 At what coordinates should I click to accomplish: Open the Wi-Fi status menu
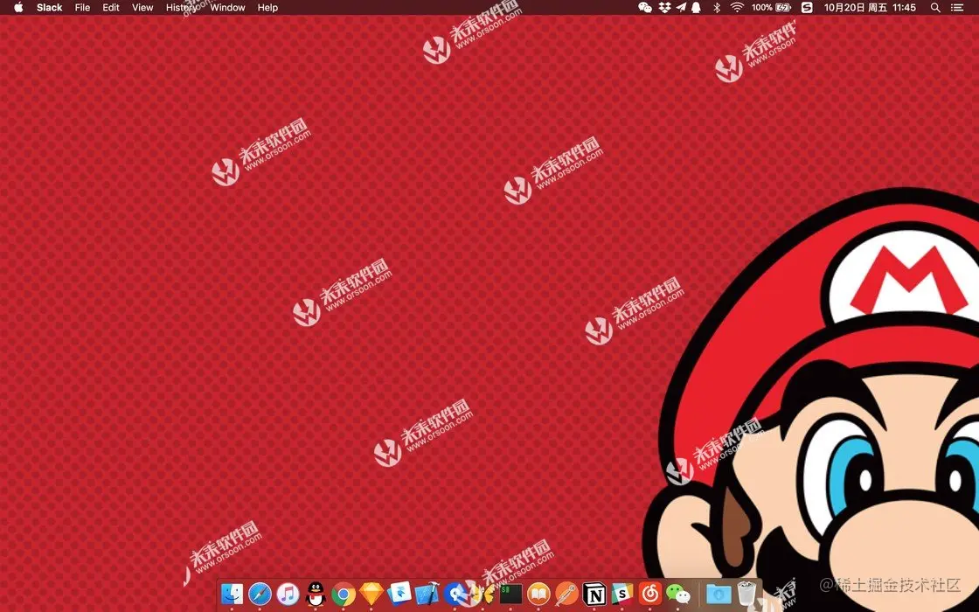[x=738, y=8]
